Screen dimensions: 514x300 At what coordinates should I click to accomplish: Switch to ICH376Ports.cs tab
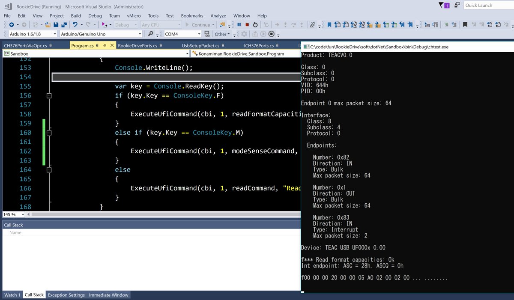coord(259,45)
